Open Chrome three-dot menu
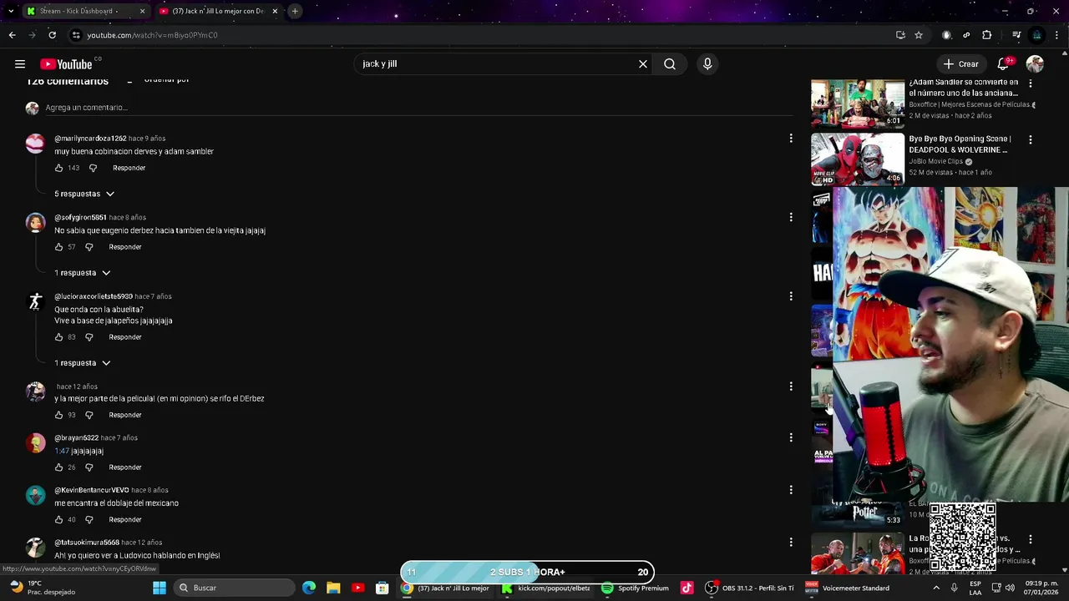The width and height of the screenshot is (1069, 601). click(x=1056, y=35)
